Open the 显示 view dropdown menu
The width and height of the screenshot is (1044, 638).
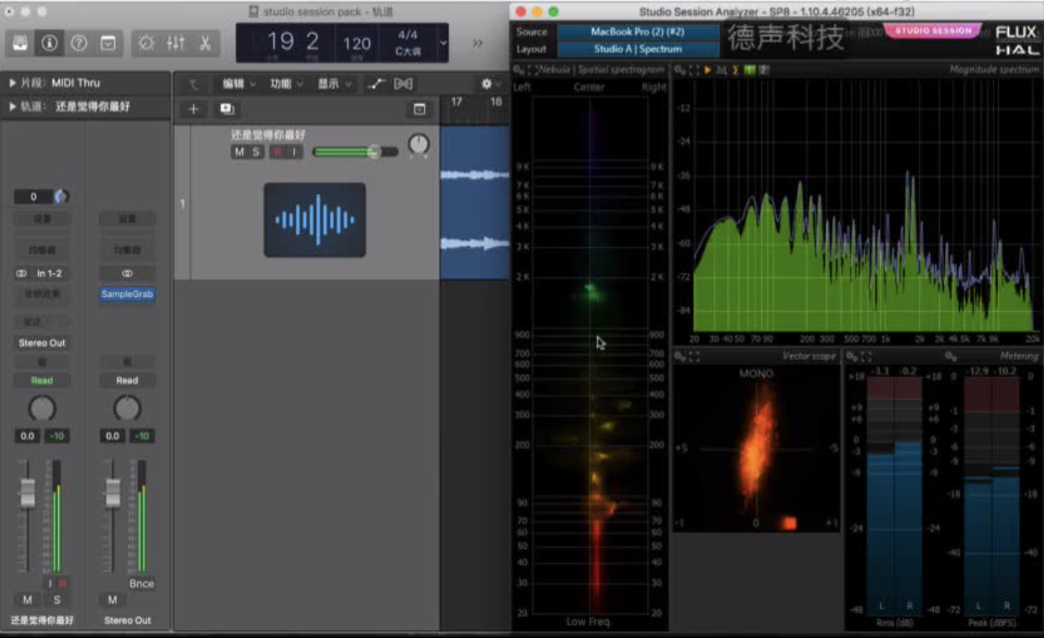(334, 84)
